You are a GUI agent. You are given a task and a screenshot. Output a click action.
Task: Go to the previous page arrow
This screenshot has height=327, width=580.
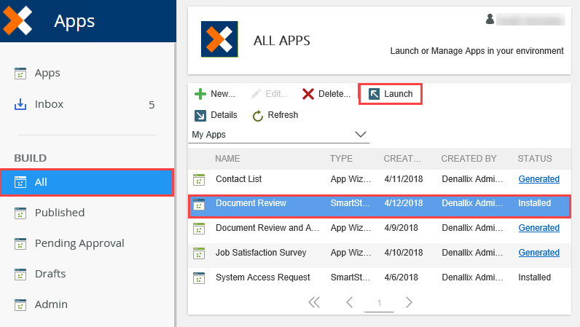(350, 302)
